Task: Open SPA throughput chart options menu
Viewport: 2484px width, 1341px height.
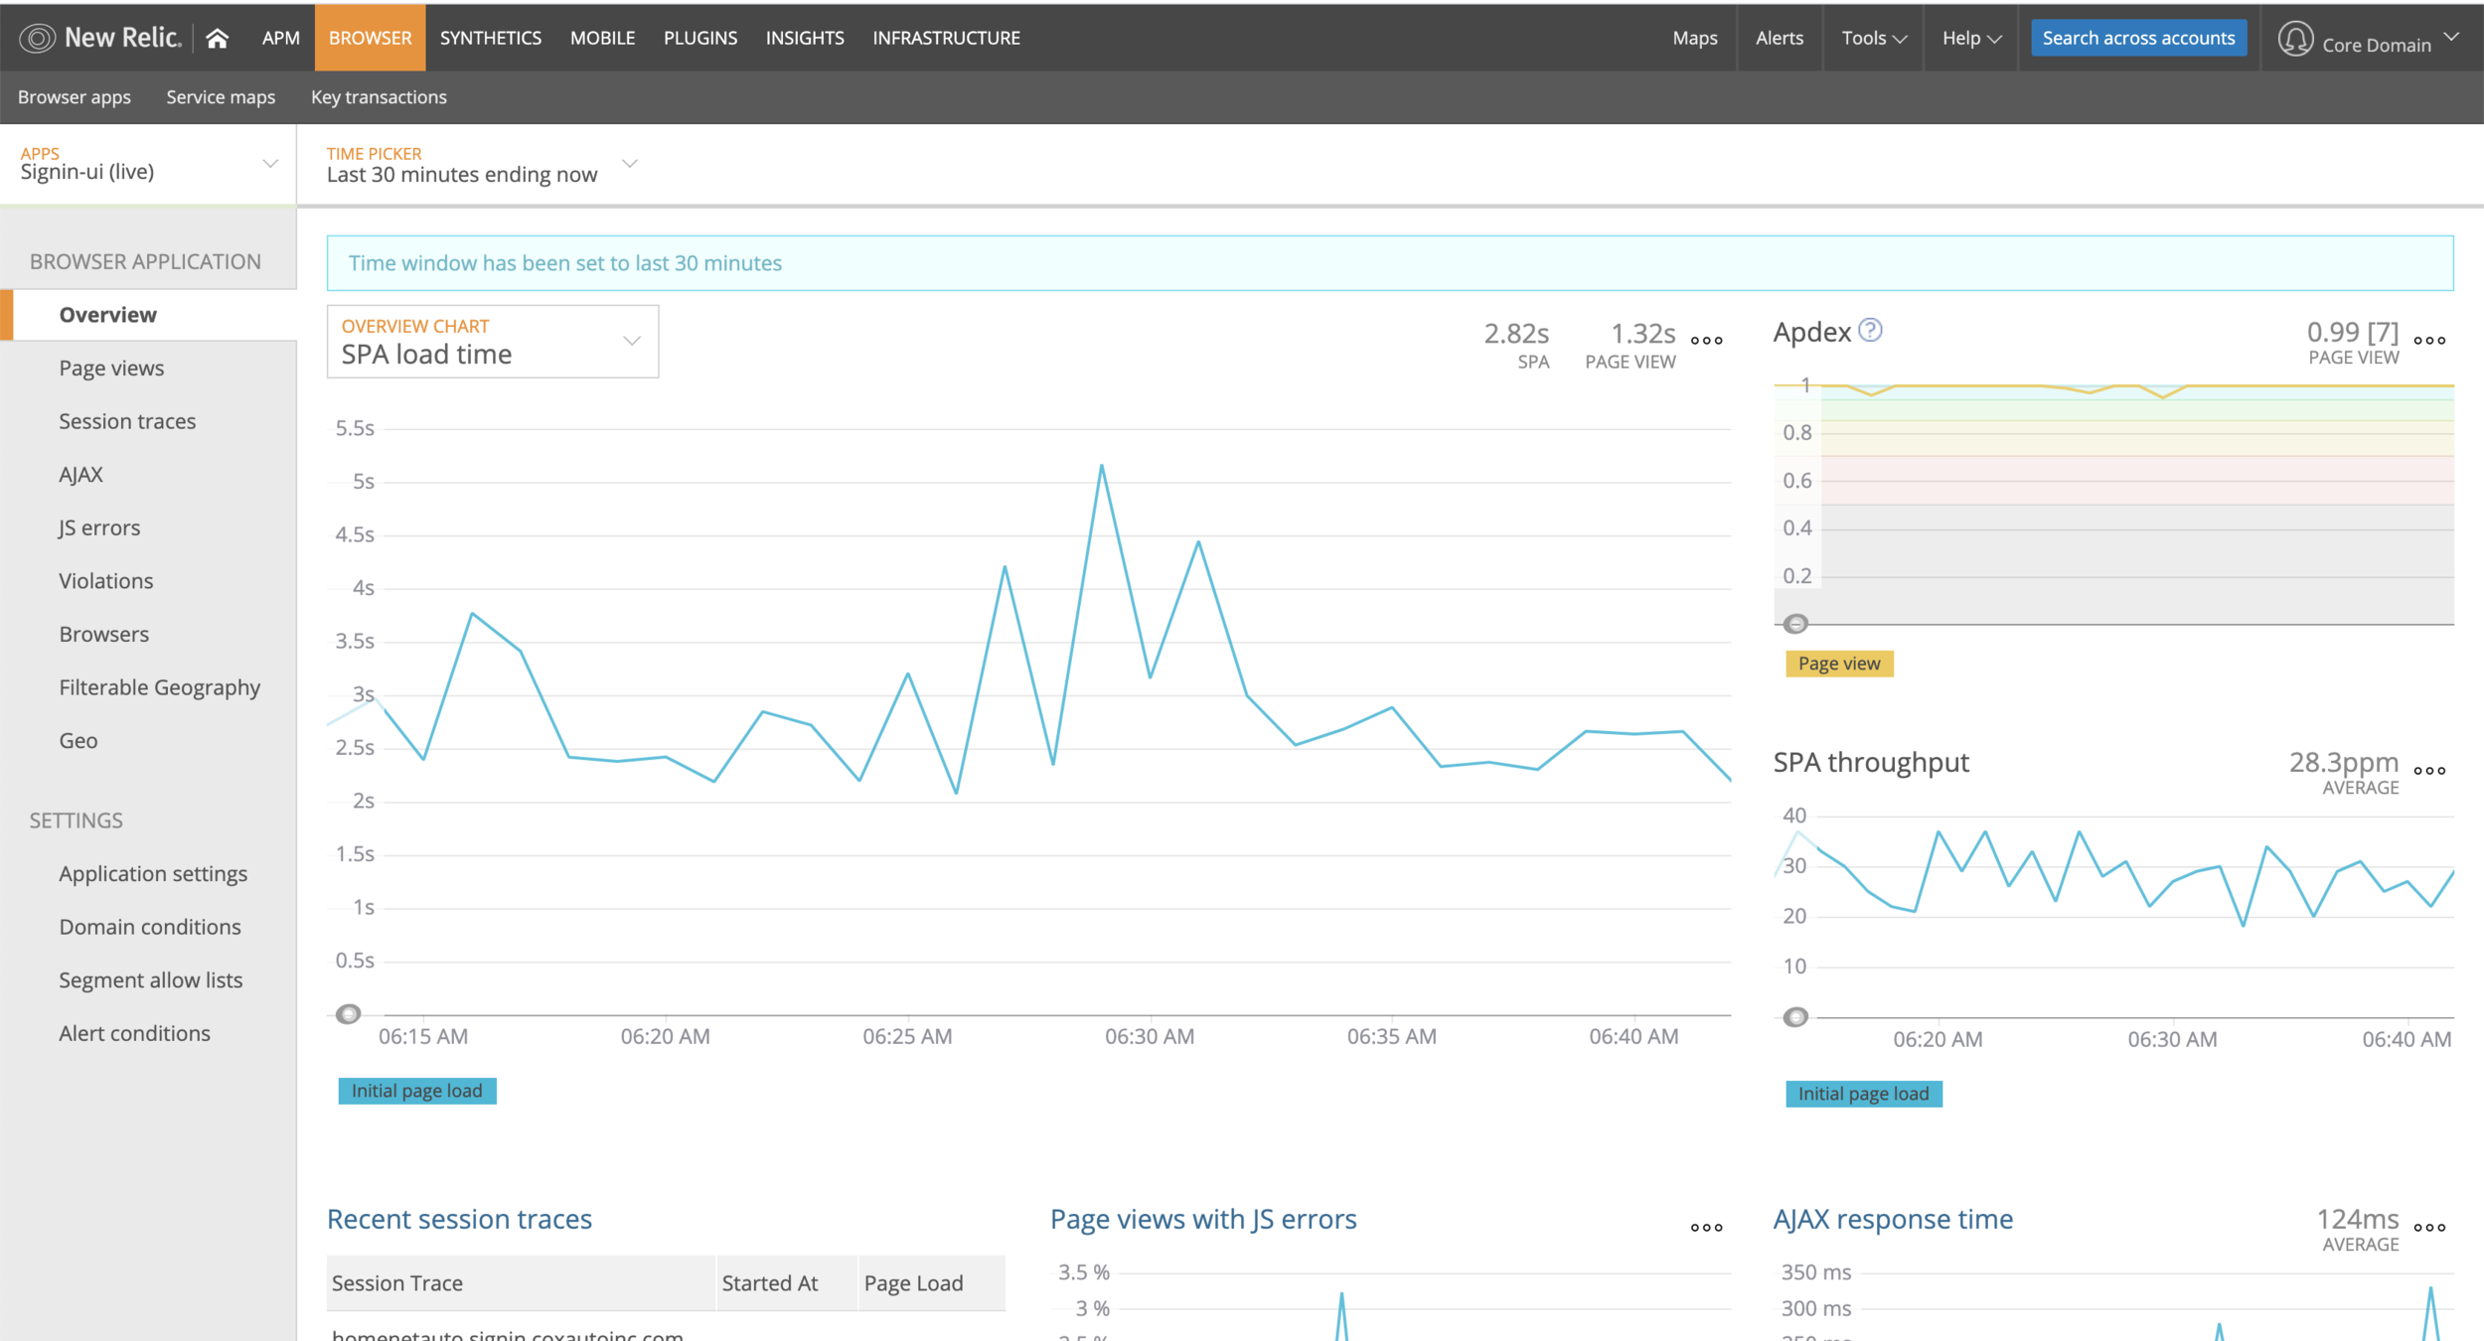Action: [x=2428, y=770]
